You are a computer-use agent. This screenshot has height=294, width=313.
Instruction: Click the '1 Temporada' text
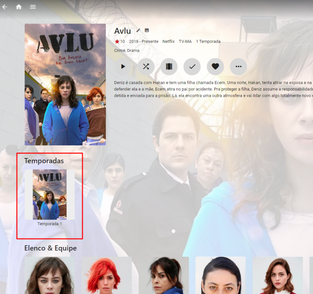pos(208,41)
